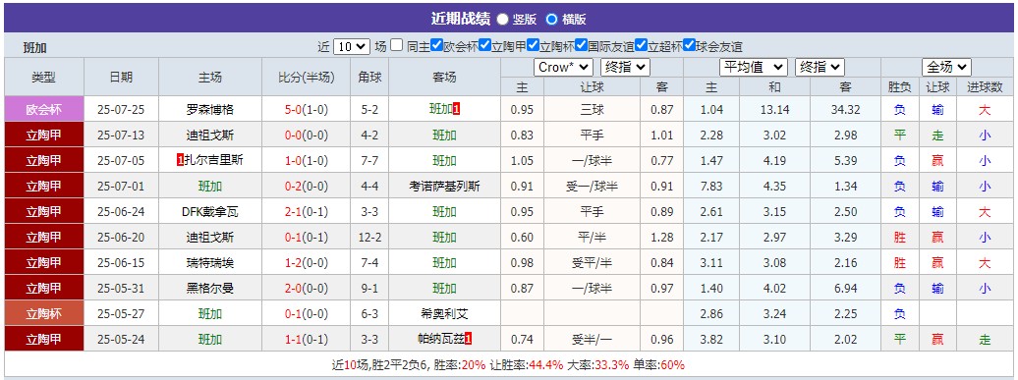This screenshot has width=1018, height=380.
Task: Select the 进球数 column header
Action: (985, 86)
